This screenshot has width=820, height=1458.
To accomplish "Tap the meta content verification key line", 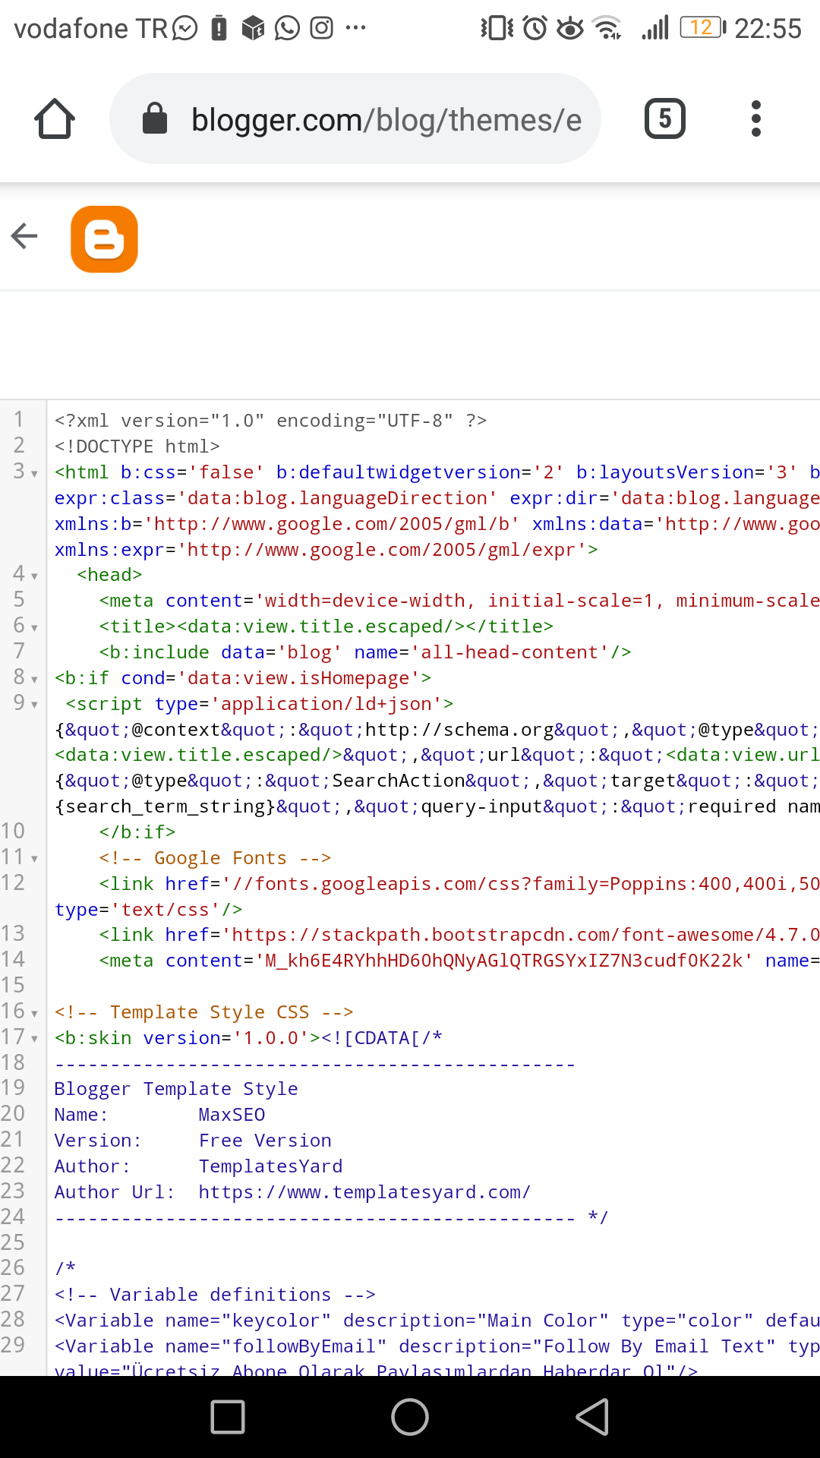I will (459, 961).
